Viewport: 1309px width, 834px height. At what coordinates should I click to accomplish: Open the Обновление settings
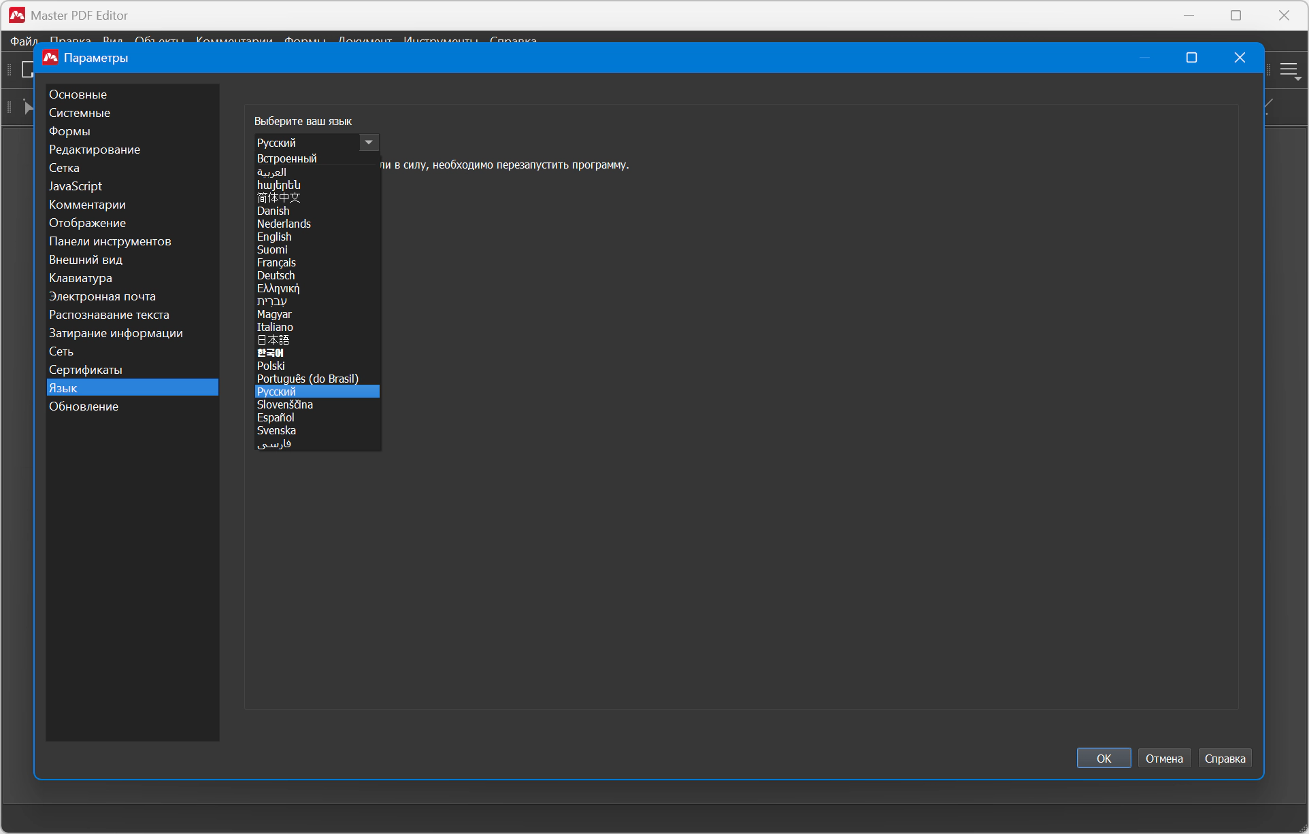tap(133, 406)
